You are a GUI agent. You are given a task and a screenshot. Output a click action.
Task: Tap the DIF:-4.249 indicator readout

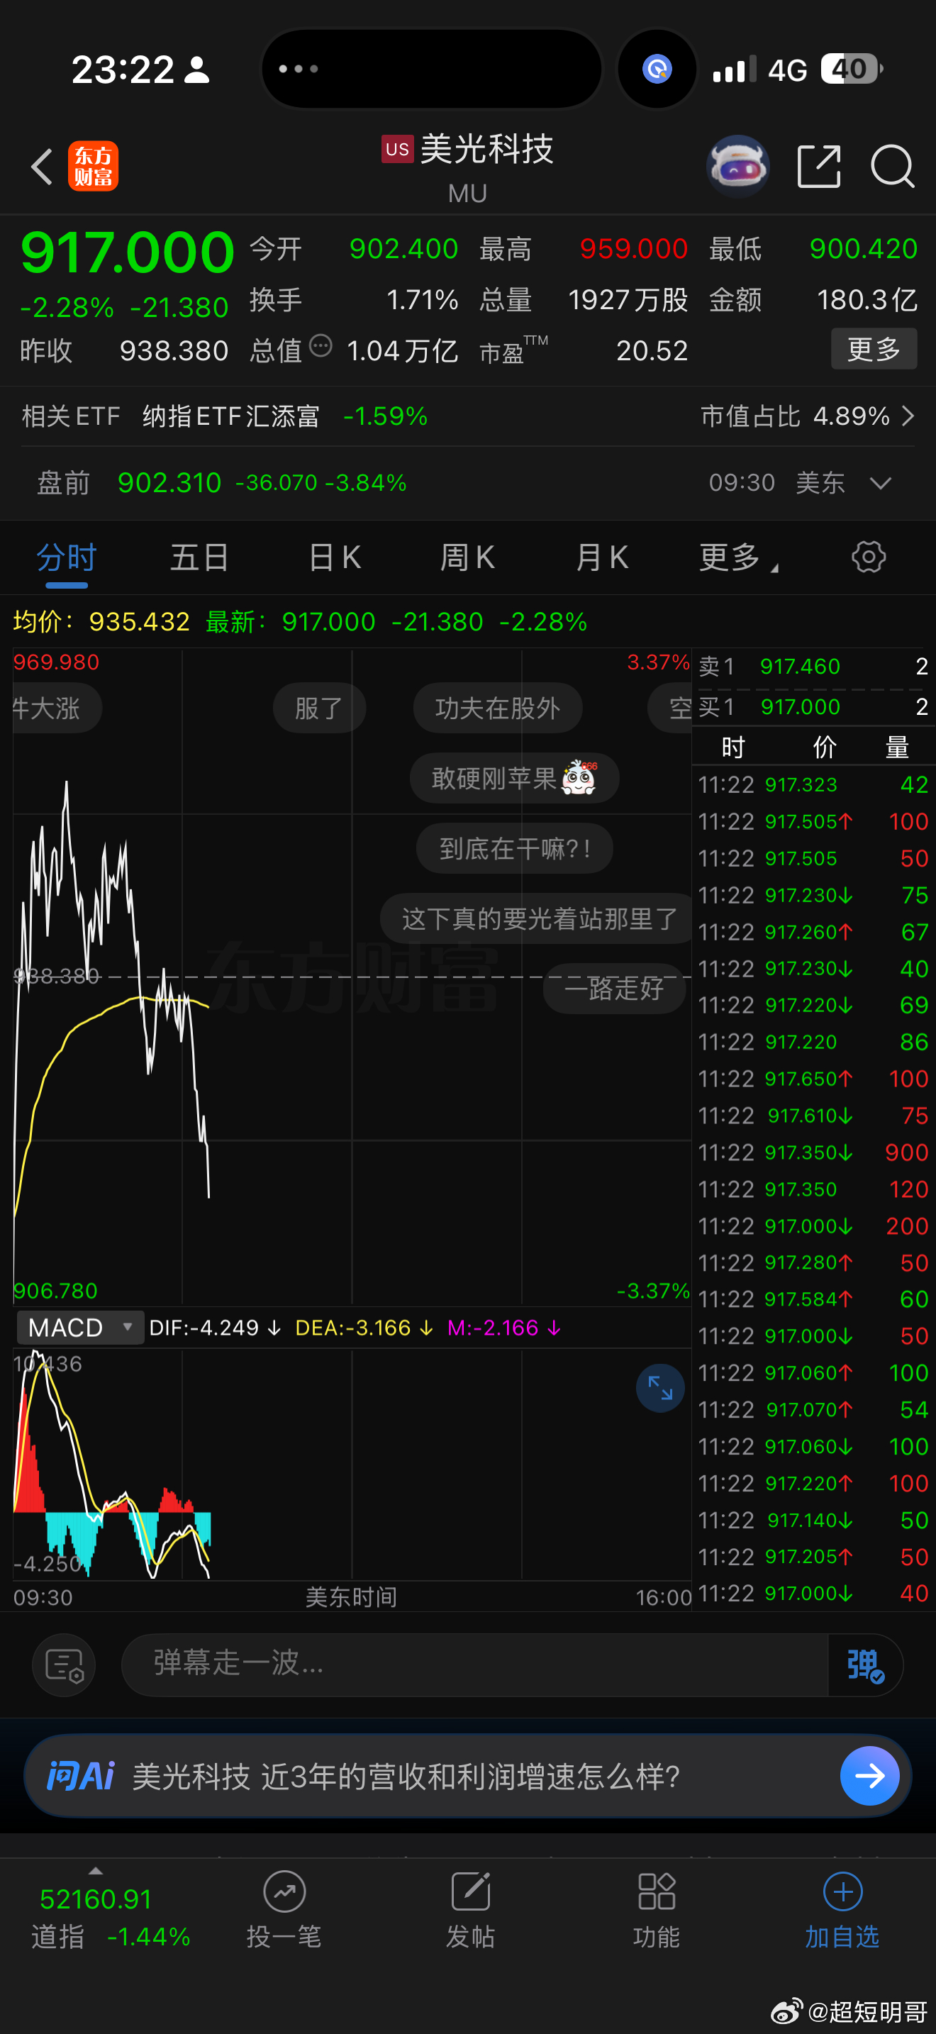tap(215, 1328)
